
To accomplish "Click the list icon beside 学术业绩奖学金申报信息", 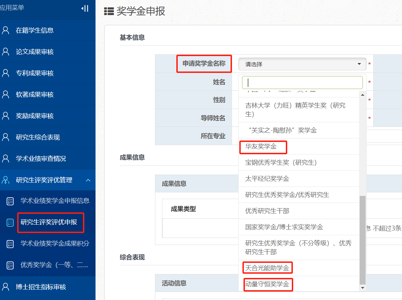I will pos(10,201).
